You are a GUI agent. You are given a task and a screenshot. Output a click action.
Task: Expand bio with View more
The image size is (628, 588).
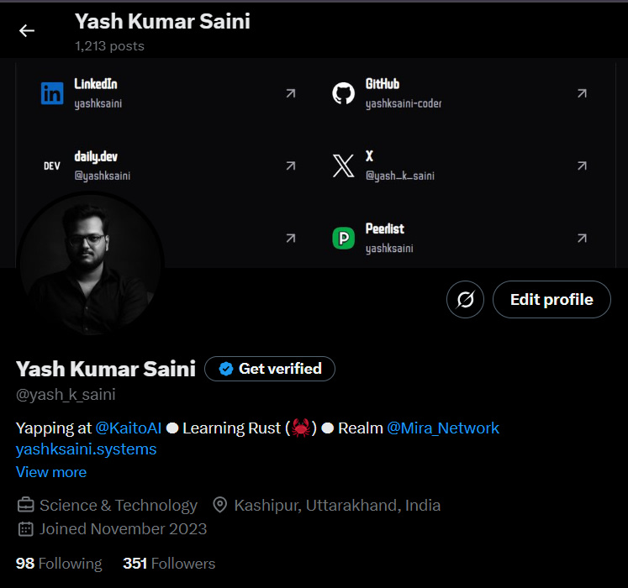click(51, 472)
